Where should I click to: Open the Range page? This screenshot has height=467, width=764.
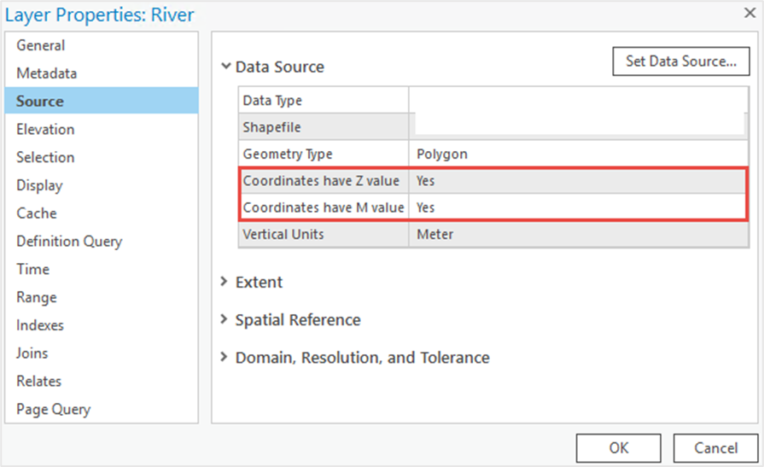(37, 297)
